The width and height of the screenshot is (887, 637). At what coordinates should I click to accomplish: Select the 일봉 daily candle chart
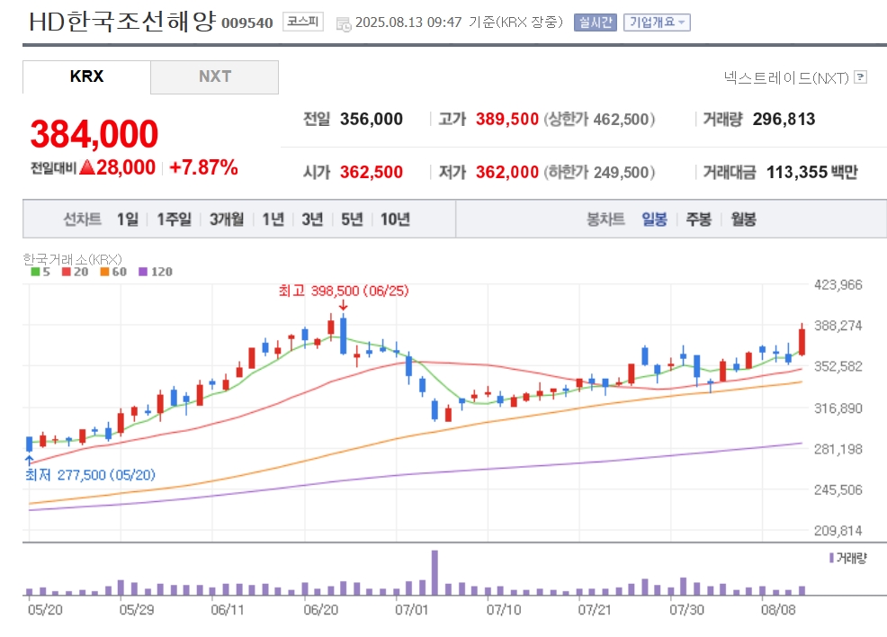(x=654, y=219)
